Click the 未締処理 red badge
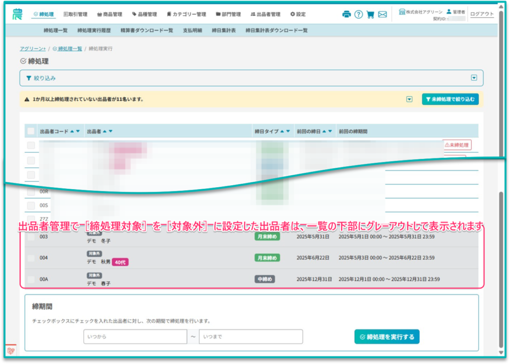The width and height of the screenshot is (510, 364). [457, 145]
